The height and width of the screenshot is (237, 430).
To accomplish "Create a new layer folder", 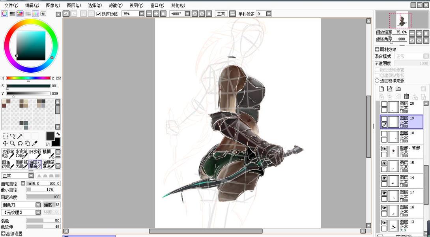I will pos(398,88).
